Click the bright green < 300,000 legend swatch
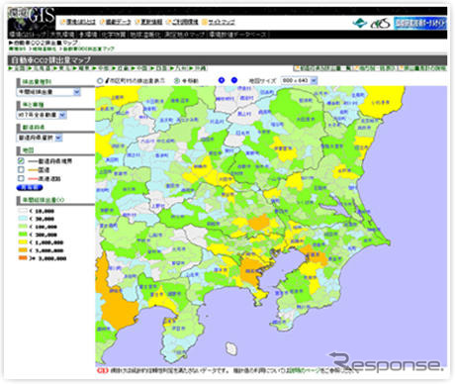455x384 pixels. click(x=23, y=235)
